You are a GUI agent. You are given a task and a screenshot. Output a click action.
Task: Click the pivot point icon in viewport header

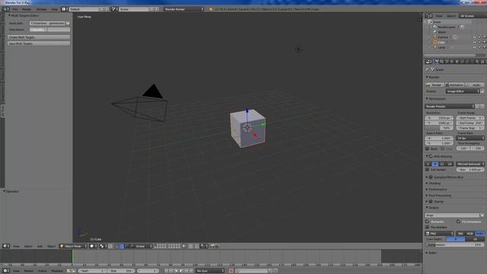(x=103, y=247)
